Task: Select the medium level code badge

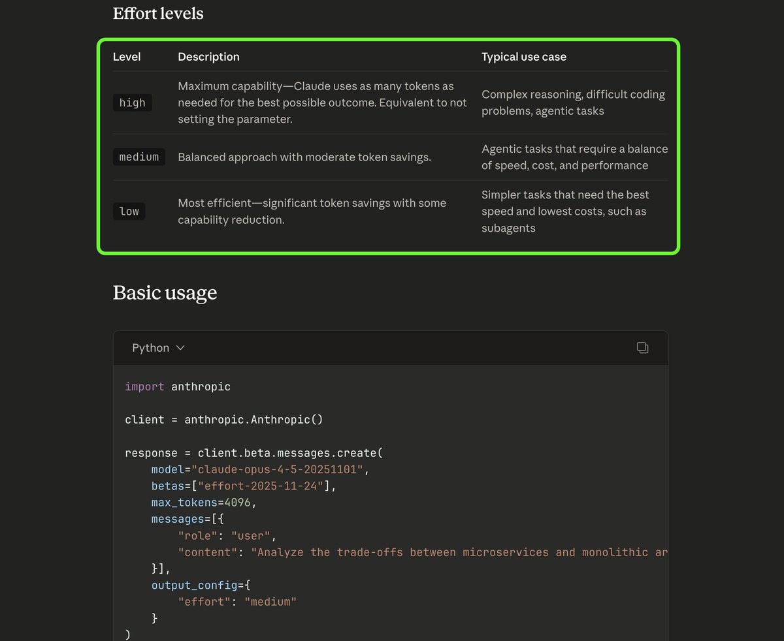Action: (139, 157)
